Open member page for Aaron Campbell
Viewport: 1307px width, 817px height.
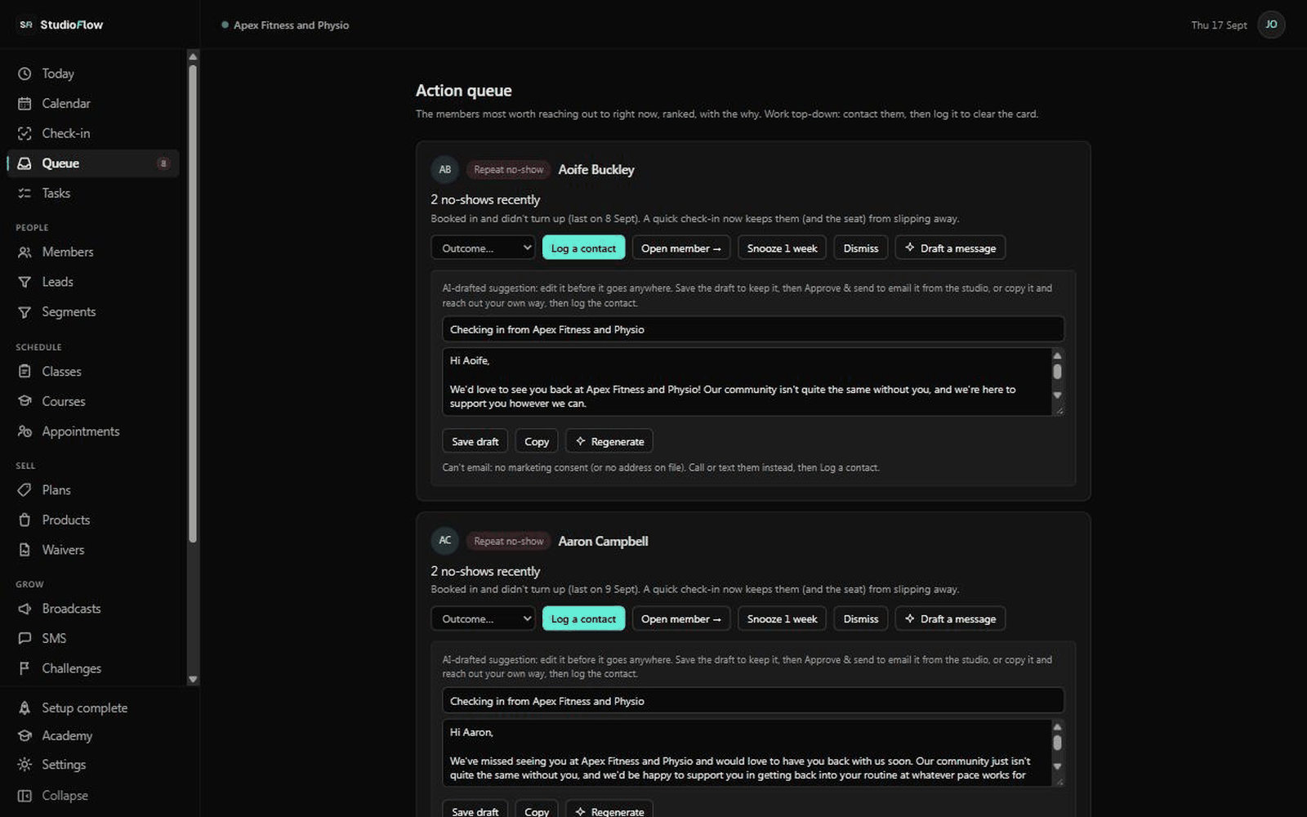(681, 619)
